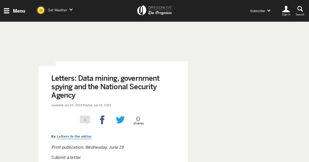The width and height of the screenshot is (309, 162).
Task: Click the Updated and Posted date line
Action: [81, 105]
